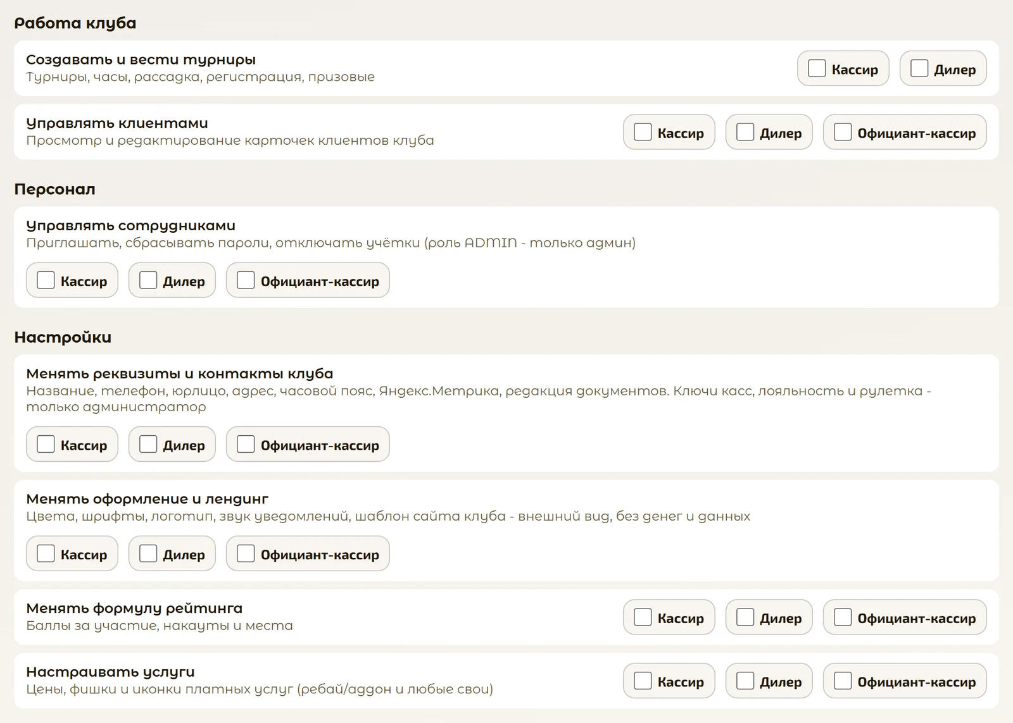Click the Настройки section heading
The width and height of the screenshot is (1013, 723).
[63, 337]
